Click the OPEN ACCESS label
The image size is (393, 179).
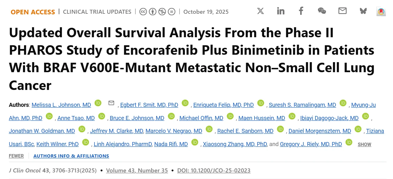point(32,12)
